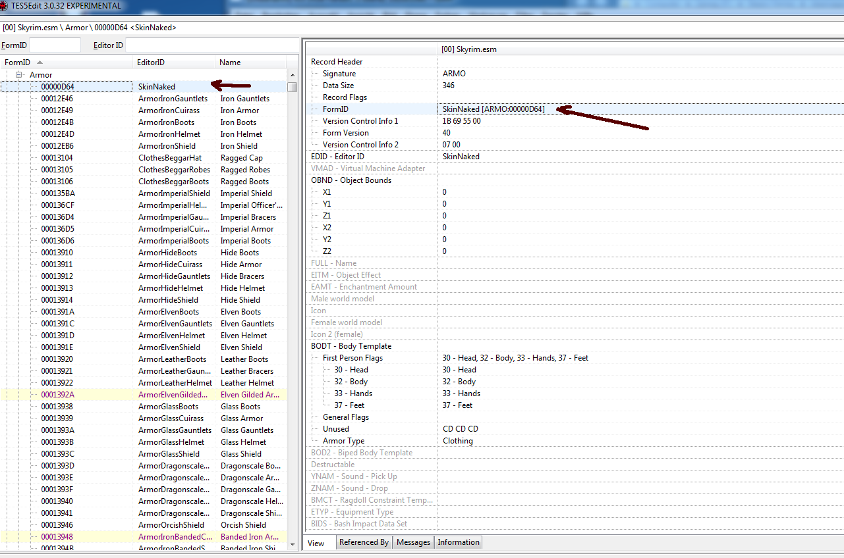Select the Data Size row
The height and width of the screenshot is (558, 844).
click(575, 86)
